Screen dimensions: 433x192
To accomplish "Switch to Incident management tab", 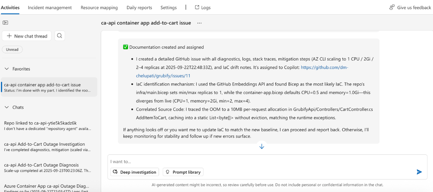I will click(50, 7).
